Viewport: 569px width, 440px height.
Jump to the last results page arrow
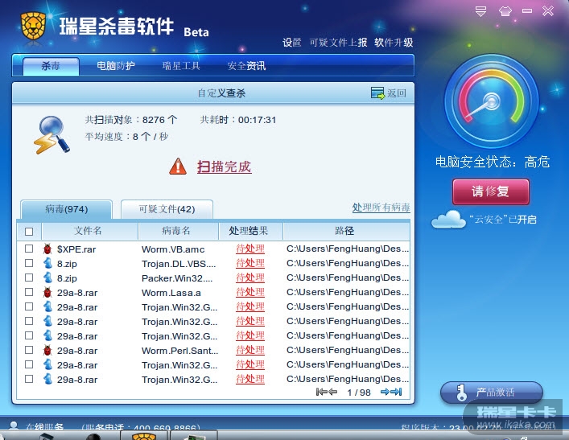(397, 392)
